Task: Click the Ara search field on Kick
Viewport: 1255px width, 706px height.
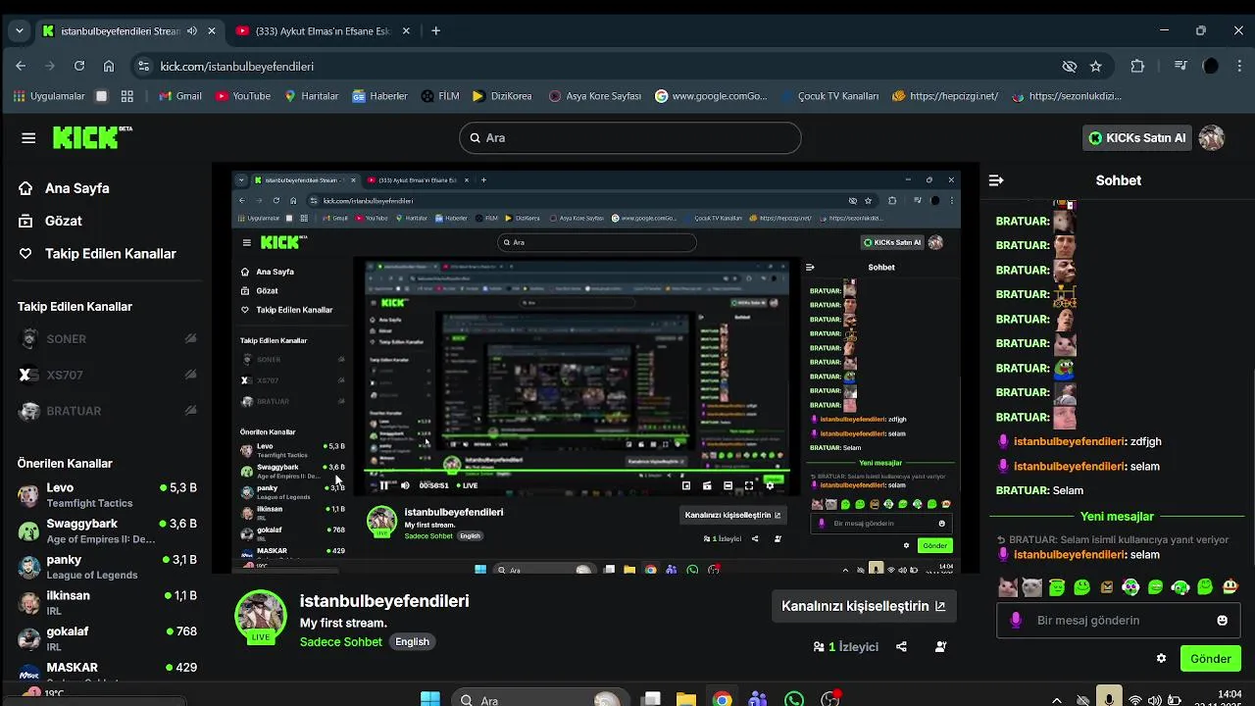Action: point(629,138)
